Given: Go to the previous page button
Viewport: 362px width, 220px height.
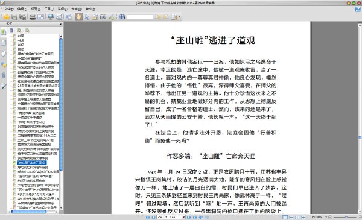Looking at the screenshot, I should [153, 217].
